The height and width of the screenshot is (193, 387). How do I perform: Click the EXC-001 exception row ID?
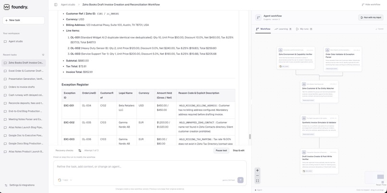[x=69, y=106]
